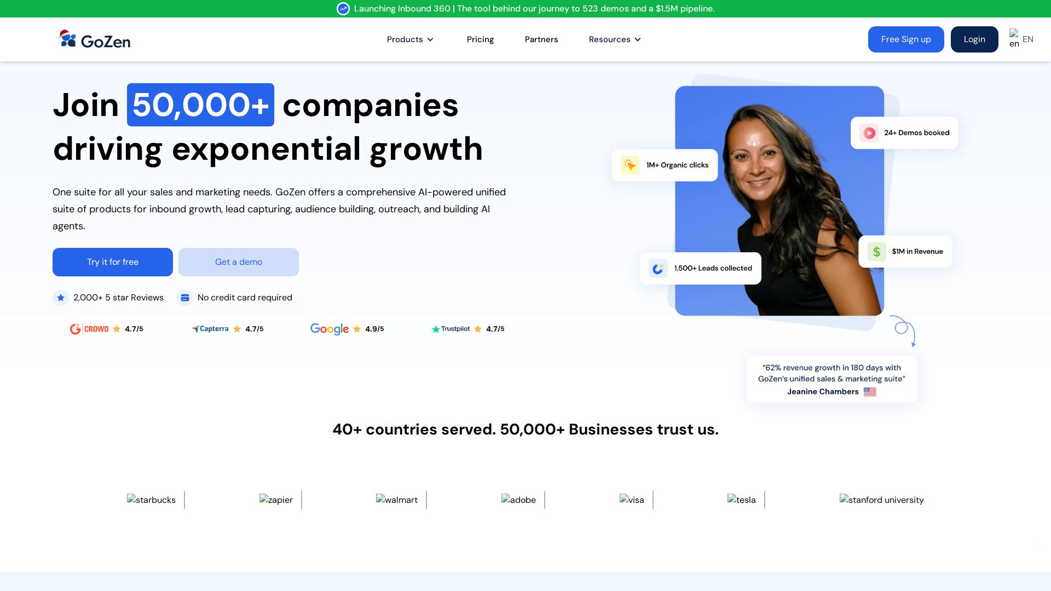Open the Pricing page
Viewport: 1051px width, 591px height.
click(480, 39)
